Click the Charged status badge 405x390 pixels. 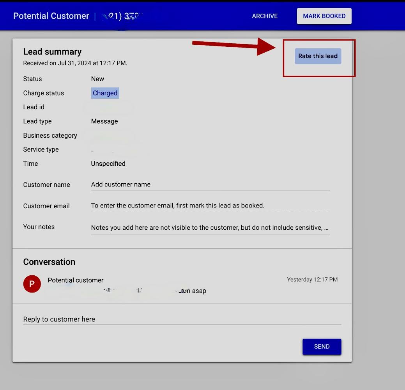coord(105,93)
